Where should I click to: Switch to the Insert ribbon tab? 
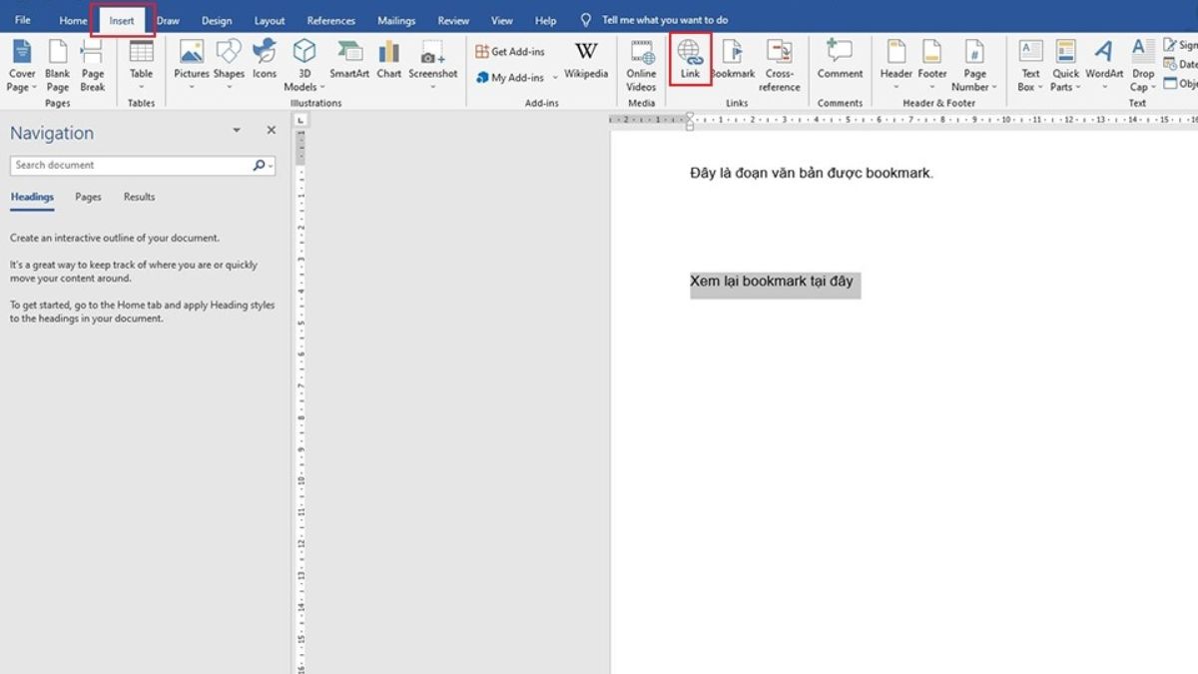(x=122, y=20)
